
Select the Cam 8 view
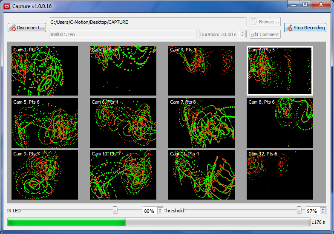(280, 123)
